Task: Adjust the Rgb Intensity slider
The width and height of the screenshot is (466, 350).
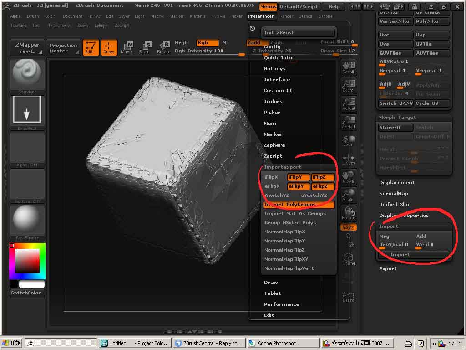Action: [209, 51]
